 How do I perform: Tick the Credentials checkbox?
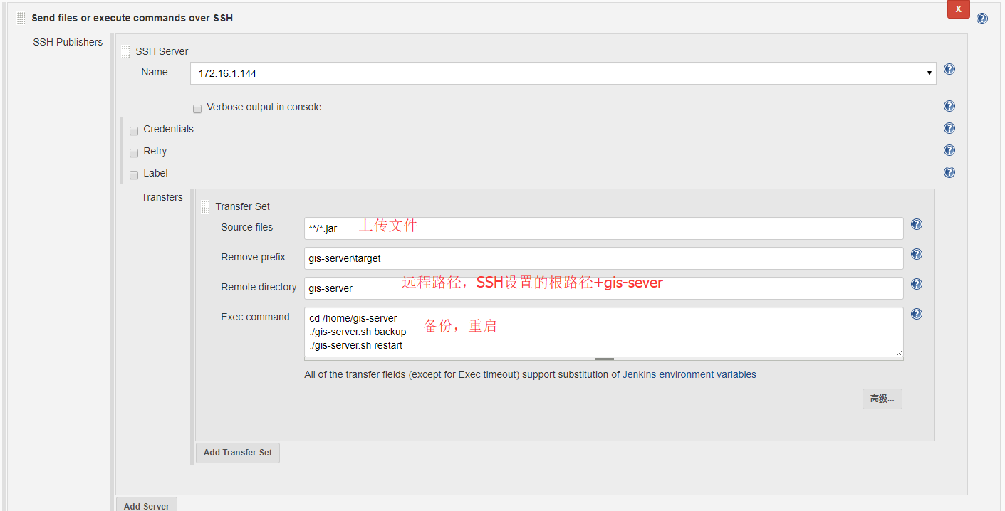click(134, 131)
